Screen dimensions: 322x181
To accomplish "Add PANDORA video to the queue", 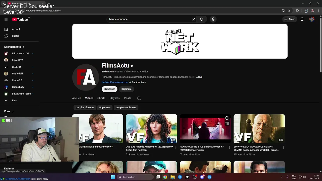I will click(x=227, y=123).
